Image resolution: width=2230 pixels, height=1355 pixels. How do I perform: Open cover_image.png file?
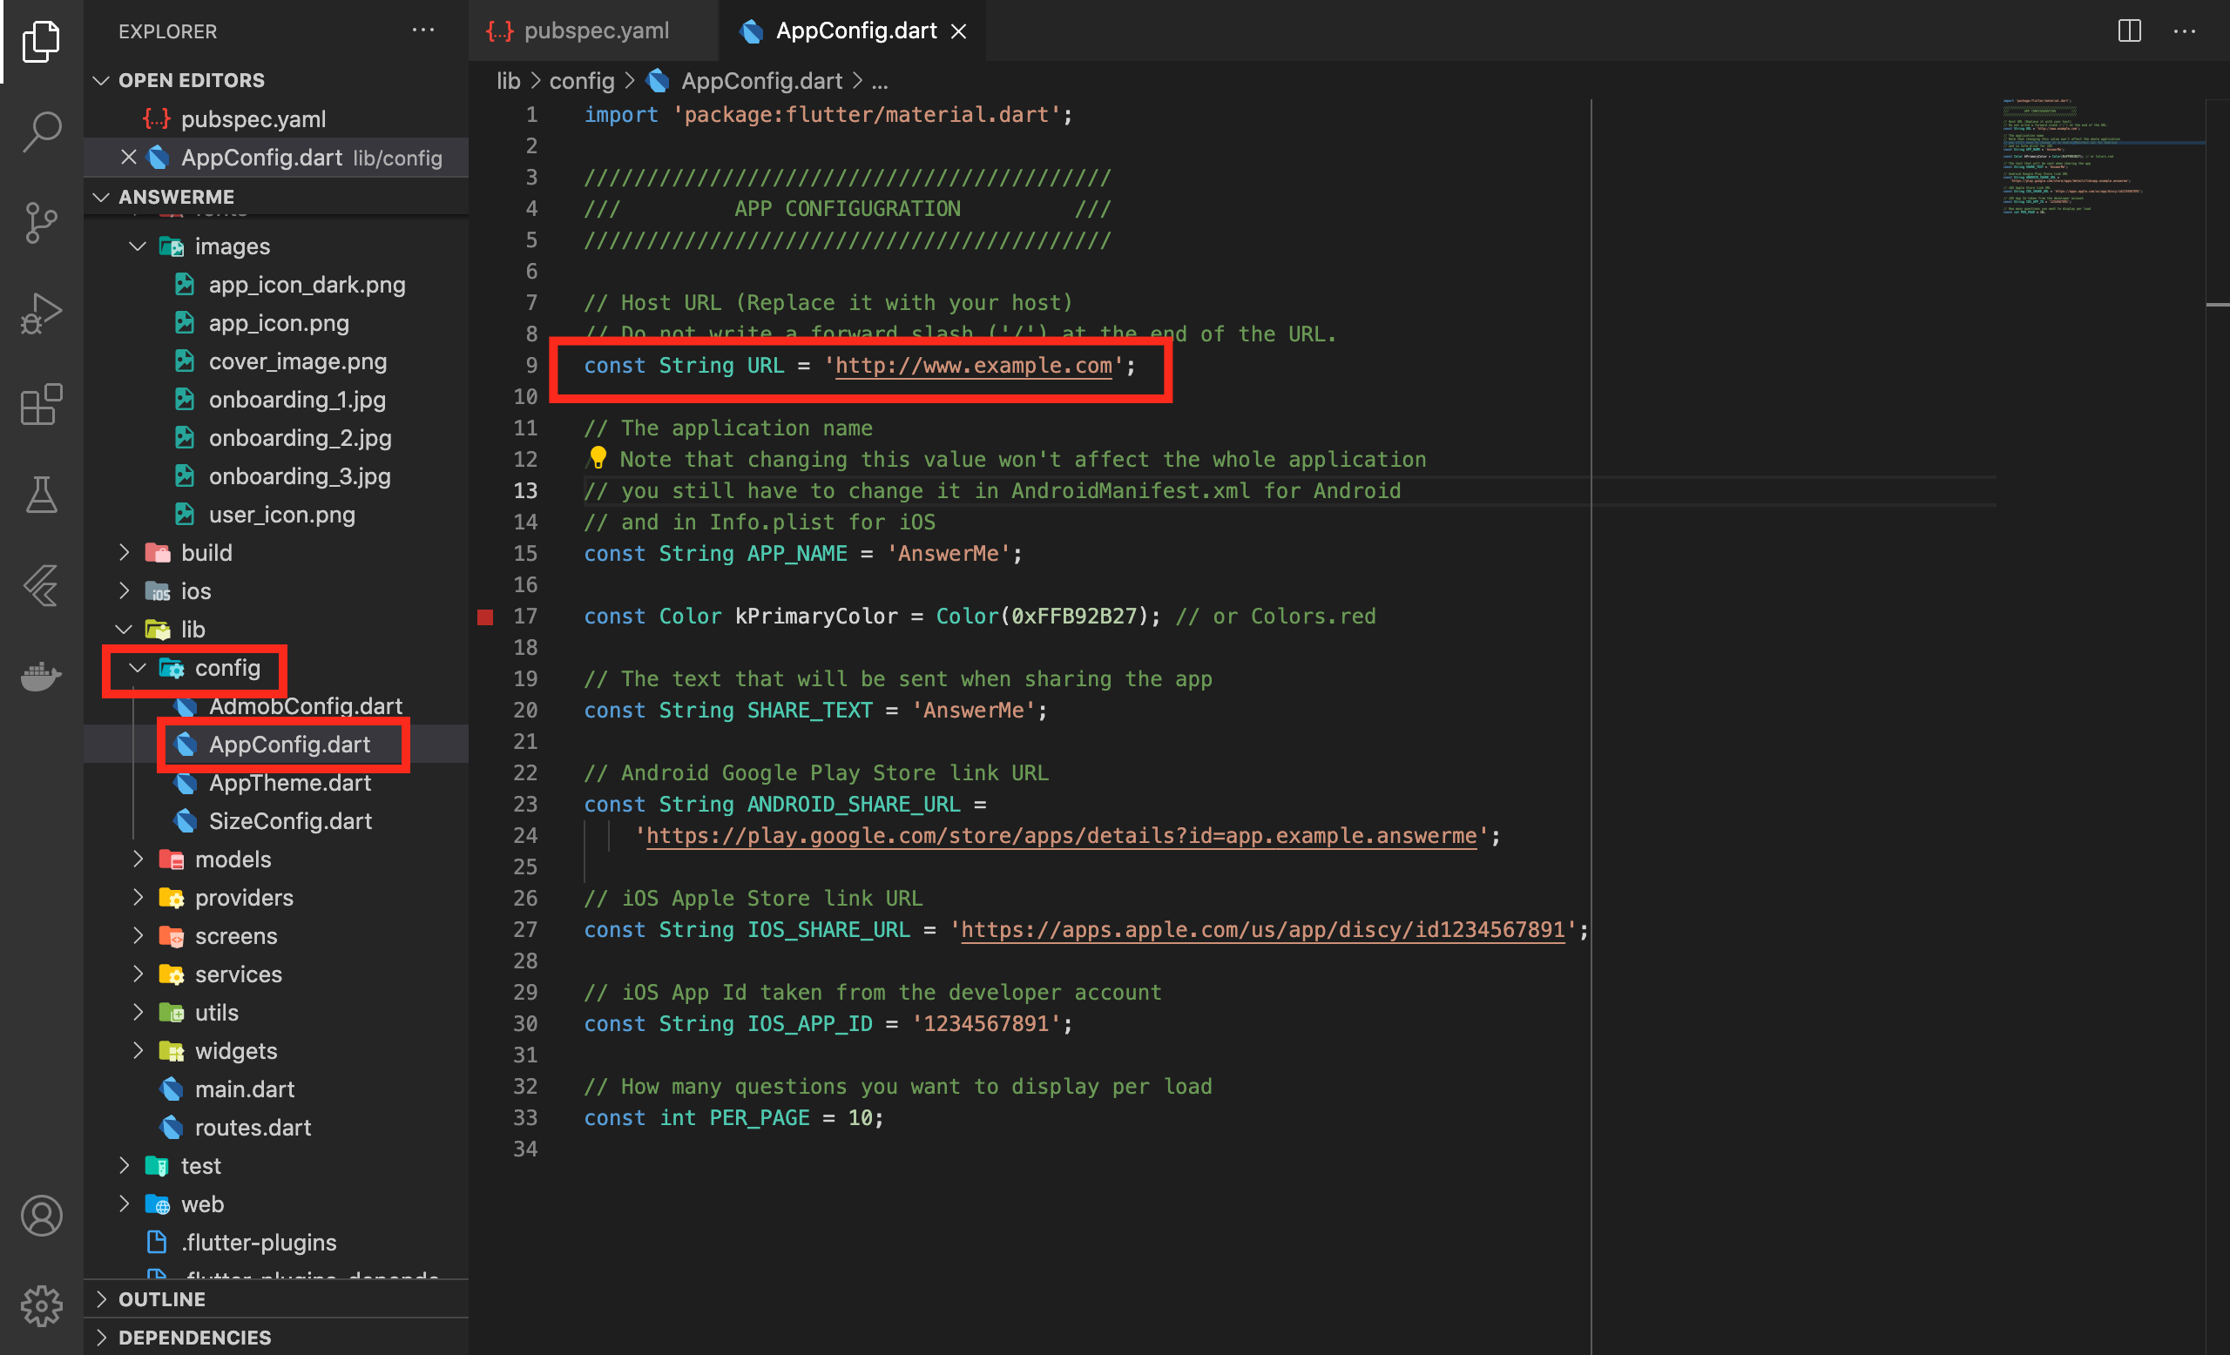pos(276,361)
